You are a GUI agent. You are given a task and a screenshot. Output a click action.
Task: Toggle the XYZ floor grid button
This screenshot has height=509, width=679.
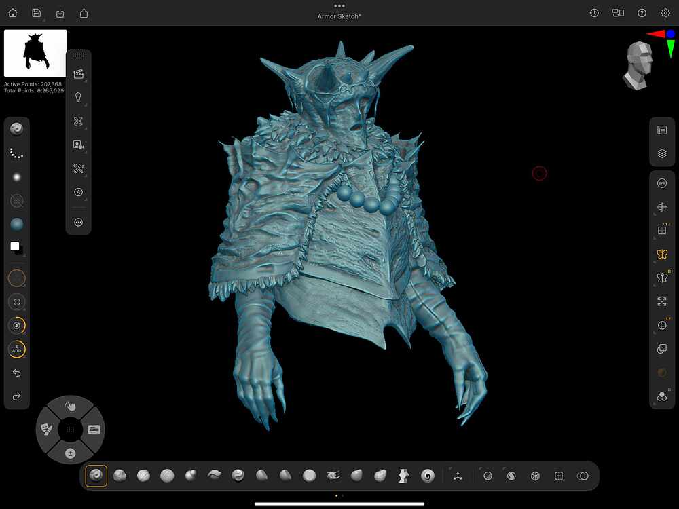coord(662,230)
